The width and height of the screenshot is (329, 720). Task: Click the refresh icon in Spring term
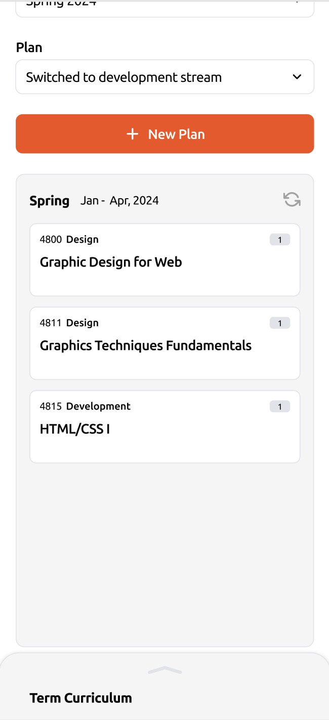(x=292, y=200)
